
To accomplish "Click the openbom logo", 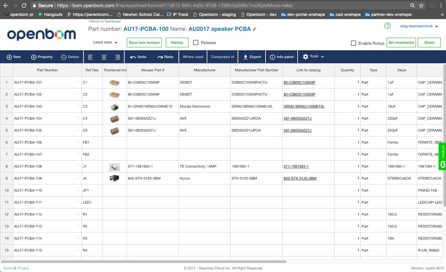I will tap(41, 34).
